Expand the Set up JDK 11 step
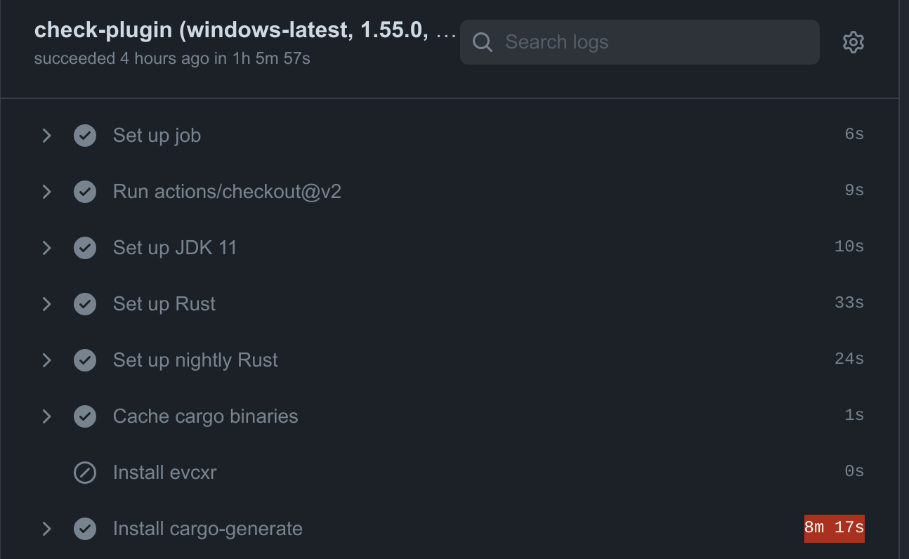Viewport: 909px width, 559px height. [46, 247]
